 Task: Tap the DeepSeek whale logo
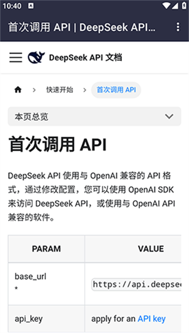click(x=36, y=57)
